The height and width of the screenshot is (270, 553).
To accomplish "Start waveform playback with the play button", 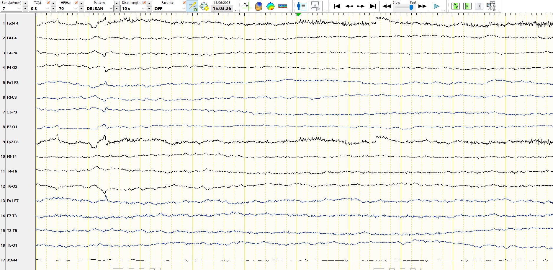I will tap(436, 6).
